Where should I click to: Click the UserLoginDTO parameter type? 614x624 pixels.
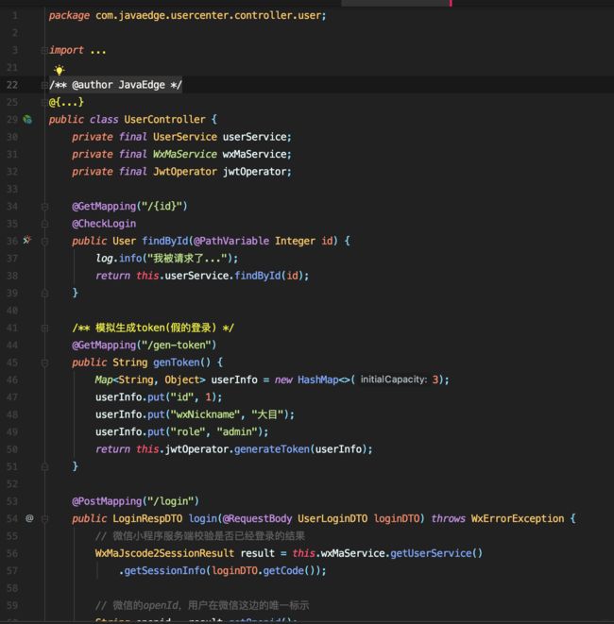(333, 518)
